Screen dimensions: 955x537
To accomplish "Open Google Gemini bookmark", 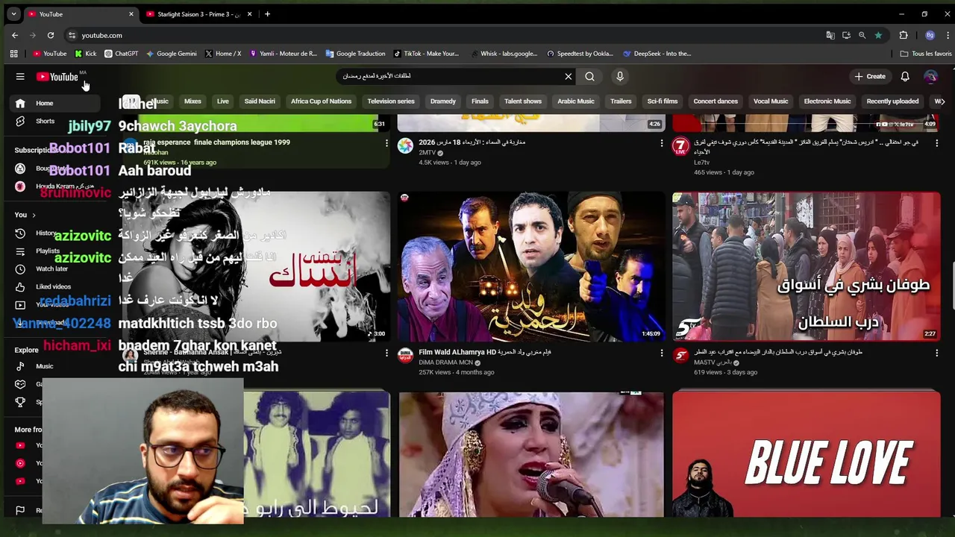I will point(172,54).
